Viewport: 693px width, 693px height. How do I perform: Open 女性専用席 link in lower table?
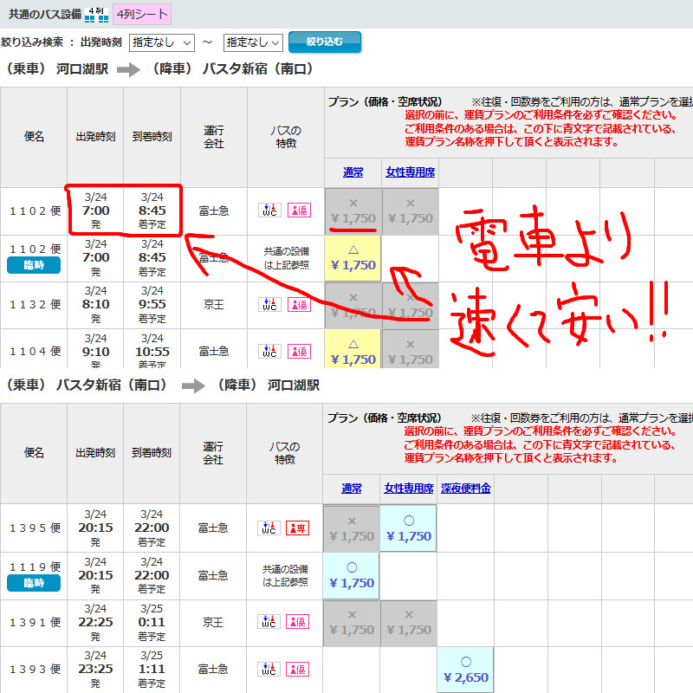pos(408,489)
